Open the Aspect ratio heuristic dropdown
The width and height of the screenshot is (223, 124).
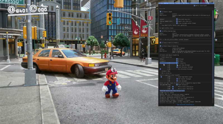click(x=169, y=21)
